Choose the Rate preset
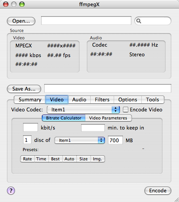 pyautogui.click(x=27, y=159)
